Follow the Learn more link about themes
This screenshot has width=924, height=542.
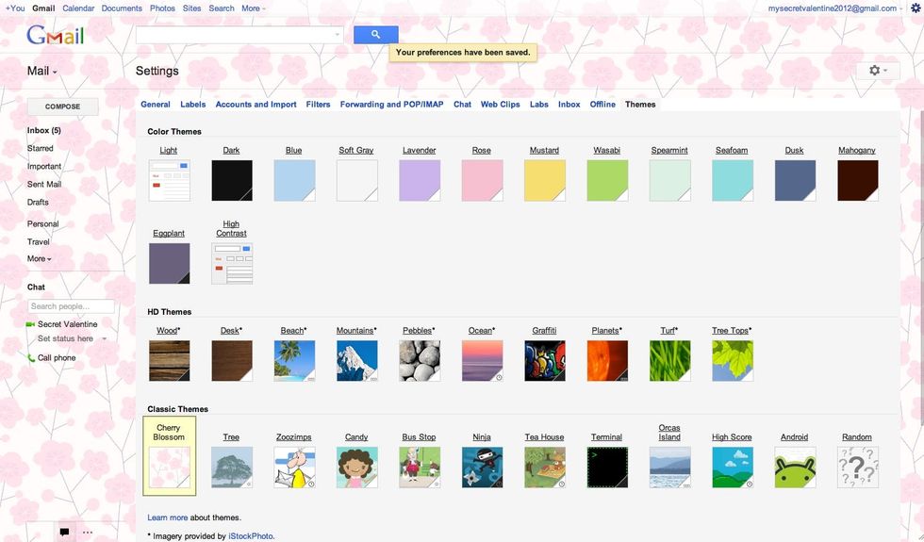point(167,517)
